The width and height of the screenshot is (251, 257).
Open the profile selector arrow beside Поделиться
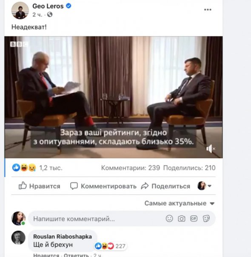click(209, 186)
